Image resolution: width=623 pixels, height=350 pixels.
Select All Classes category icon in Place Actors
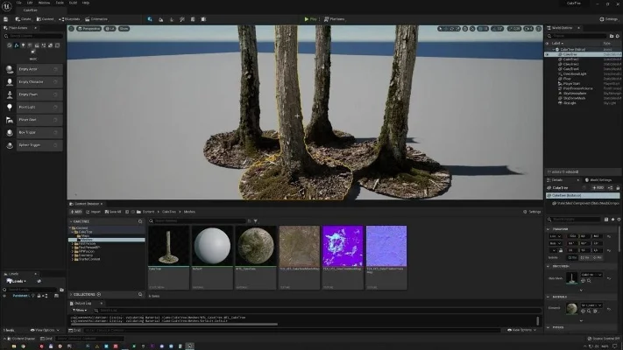point(33,52)
